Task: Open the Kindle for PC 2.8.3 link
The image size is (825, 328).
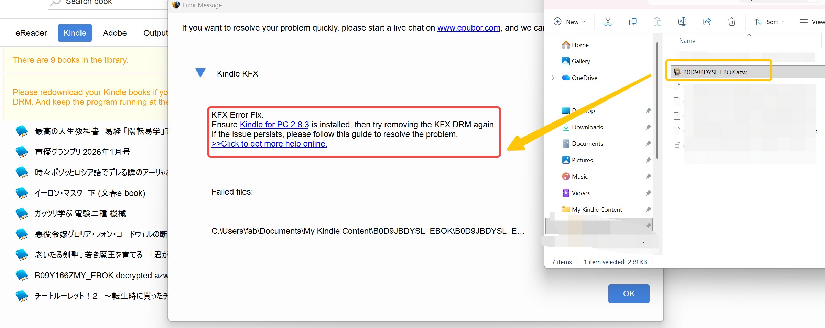Action: click(x=274, y=125)
